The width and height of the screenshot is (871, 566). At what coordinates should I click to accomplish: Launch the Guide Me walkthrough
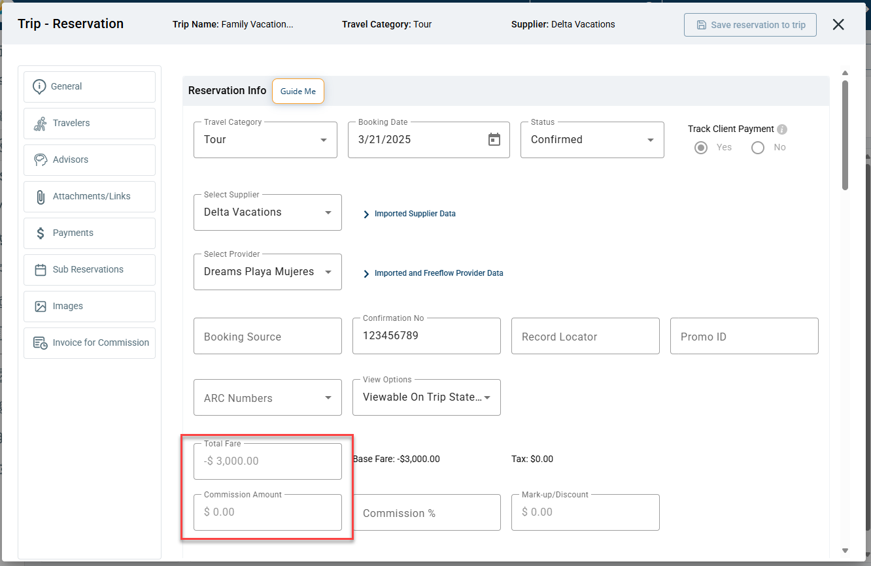pos(298,91)
